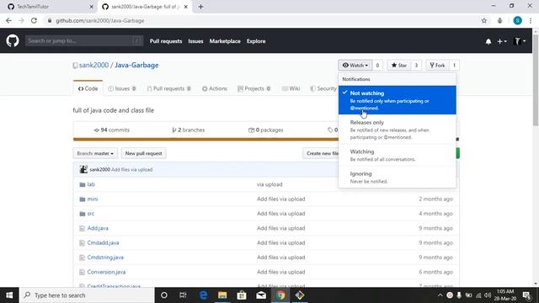Click the Watch dropdown button
This screenshot has width=539, height=303.
[355, 66]
